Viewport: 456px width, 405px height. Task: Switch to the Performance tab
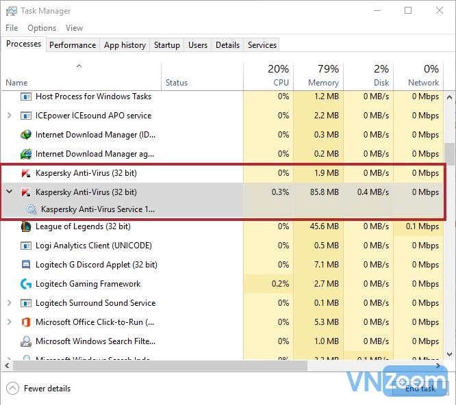(x=73, y=45)
